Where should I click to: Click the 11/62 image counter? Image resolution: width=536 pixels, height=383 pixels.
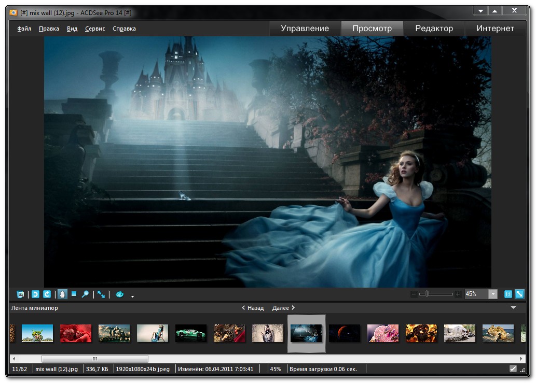[x=20, y=369]
